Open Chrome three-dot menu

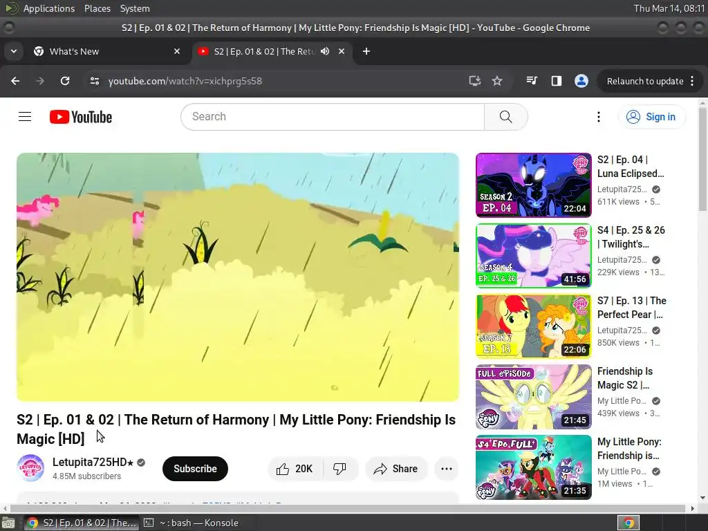(x=693, y=82)
